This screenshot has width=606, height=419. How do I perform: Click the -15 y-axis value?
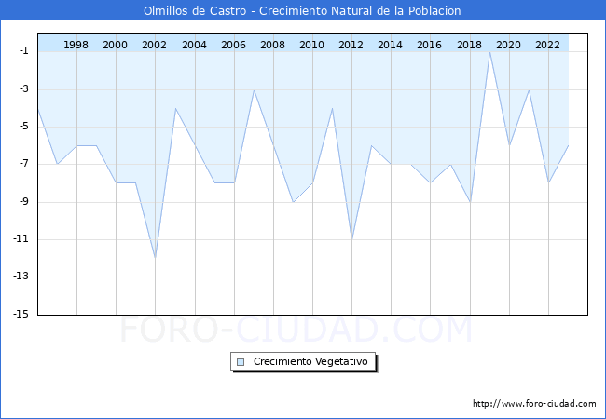click(x=21, y=314)
